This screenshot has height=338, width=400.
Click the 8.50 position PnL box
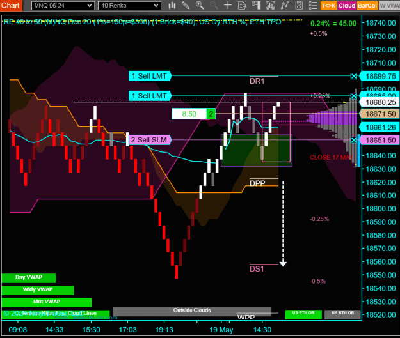189,114
